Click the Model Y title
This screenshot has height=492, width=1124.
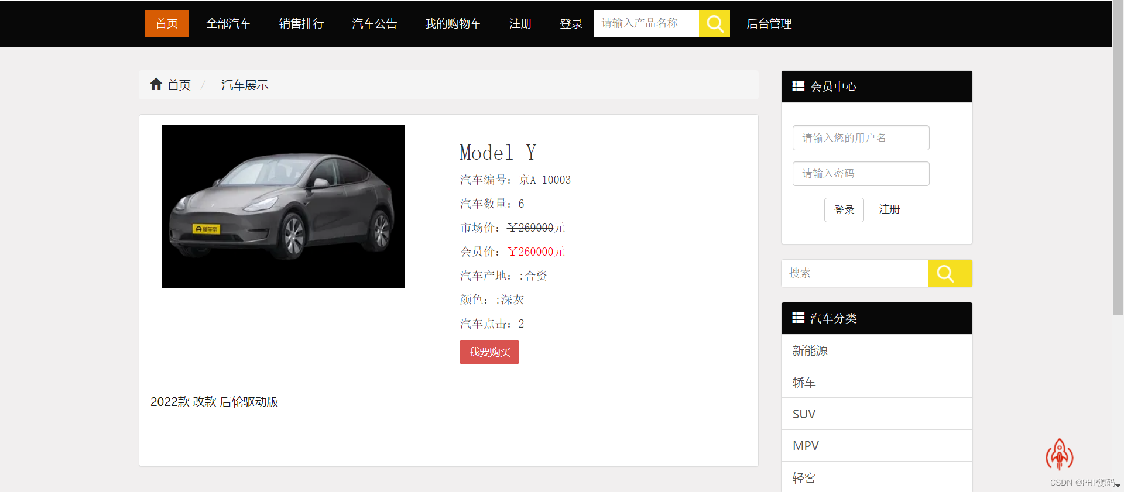click(498, 153)
